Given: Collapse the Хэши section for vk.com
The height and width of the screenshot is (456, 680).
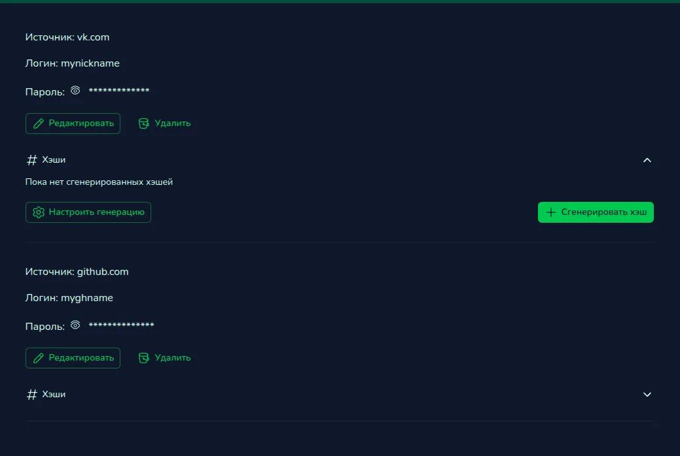Looking at the screenshot, I should coord(647,160).
